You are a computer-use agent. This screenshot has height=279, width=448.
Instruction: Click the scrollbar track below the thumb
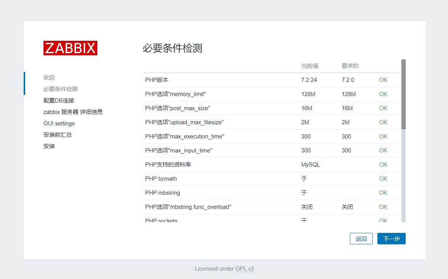tap(403, 175)
